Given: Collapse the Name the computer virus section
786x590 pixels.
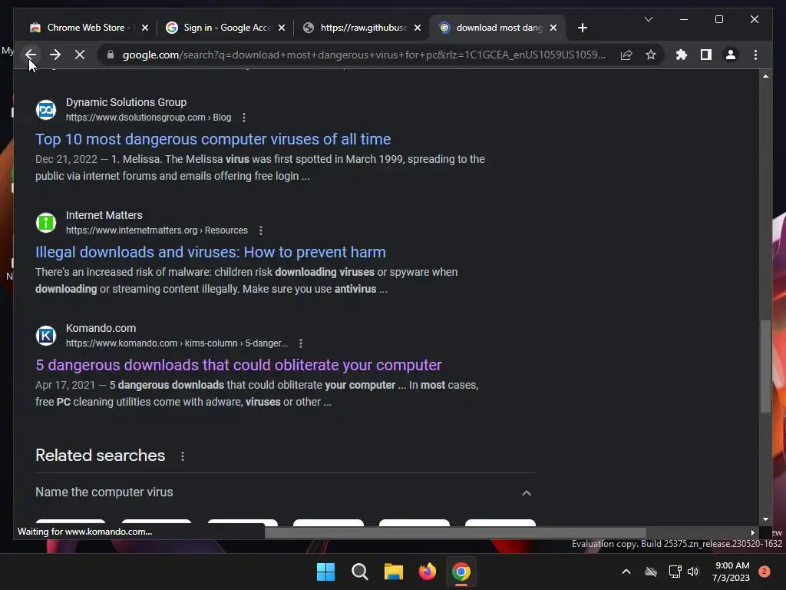Looking at the screenshot, I should [527, 492].
